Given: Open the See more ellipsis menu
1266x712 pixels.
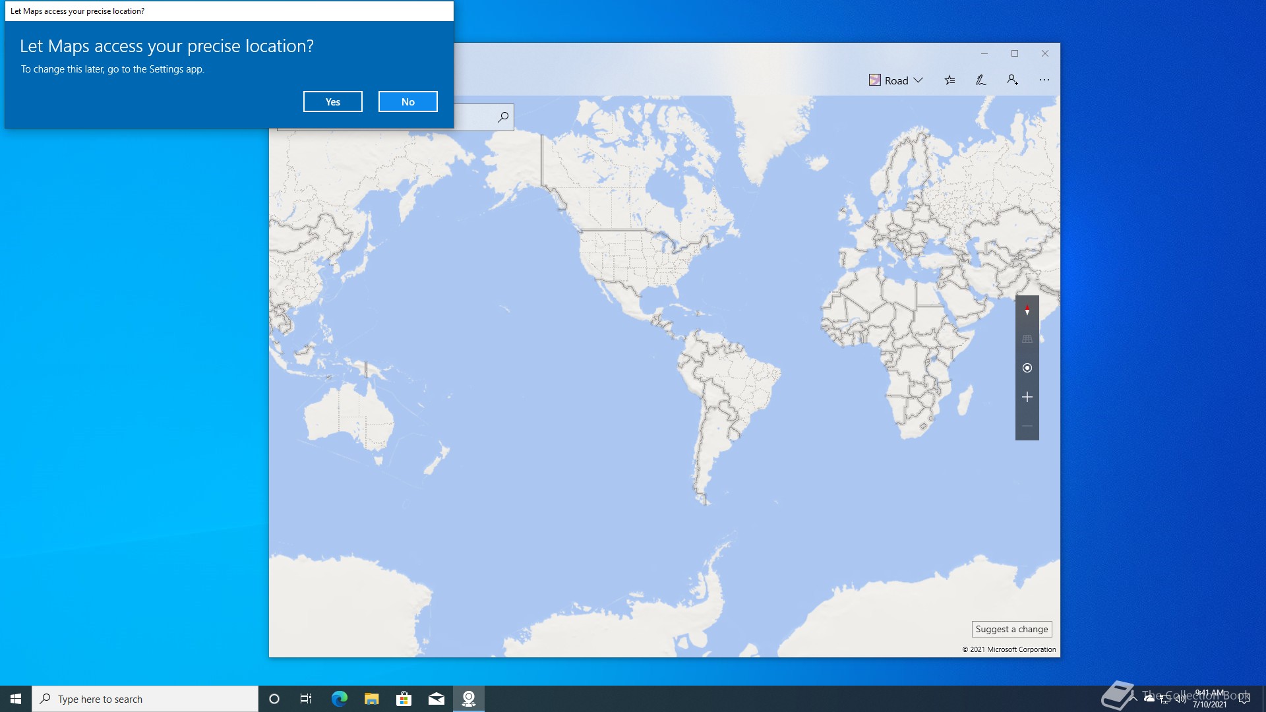Looking at the screenshot, I should click(x=1044, y=80).
